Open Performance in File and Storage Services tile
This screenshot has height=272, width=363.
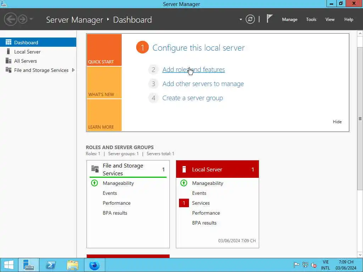(117, 203)
